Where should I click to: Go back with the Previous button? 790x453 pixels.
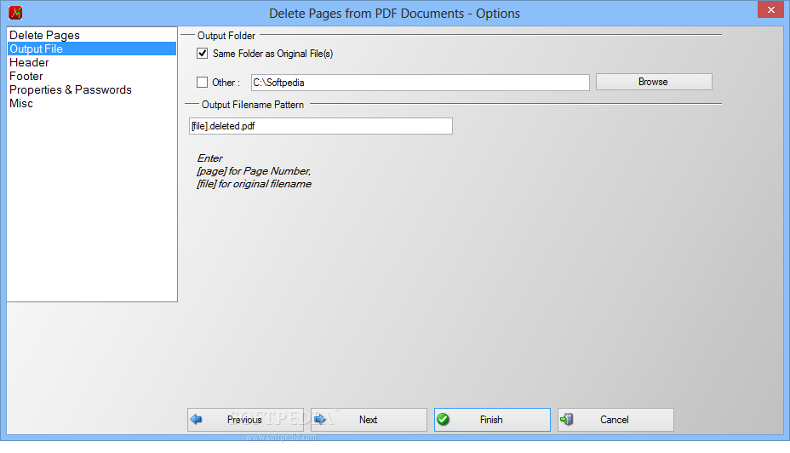pyautogui.click(x=245, y=420)
